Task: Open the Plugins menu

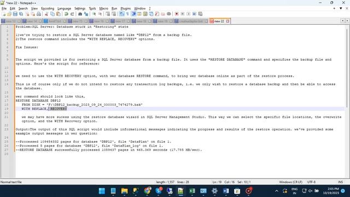Action: (x=126, y=9)
